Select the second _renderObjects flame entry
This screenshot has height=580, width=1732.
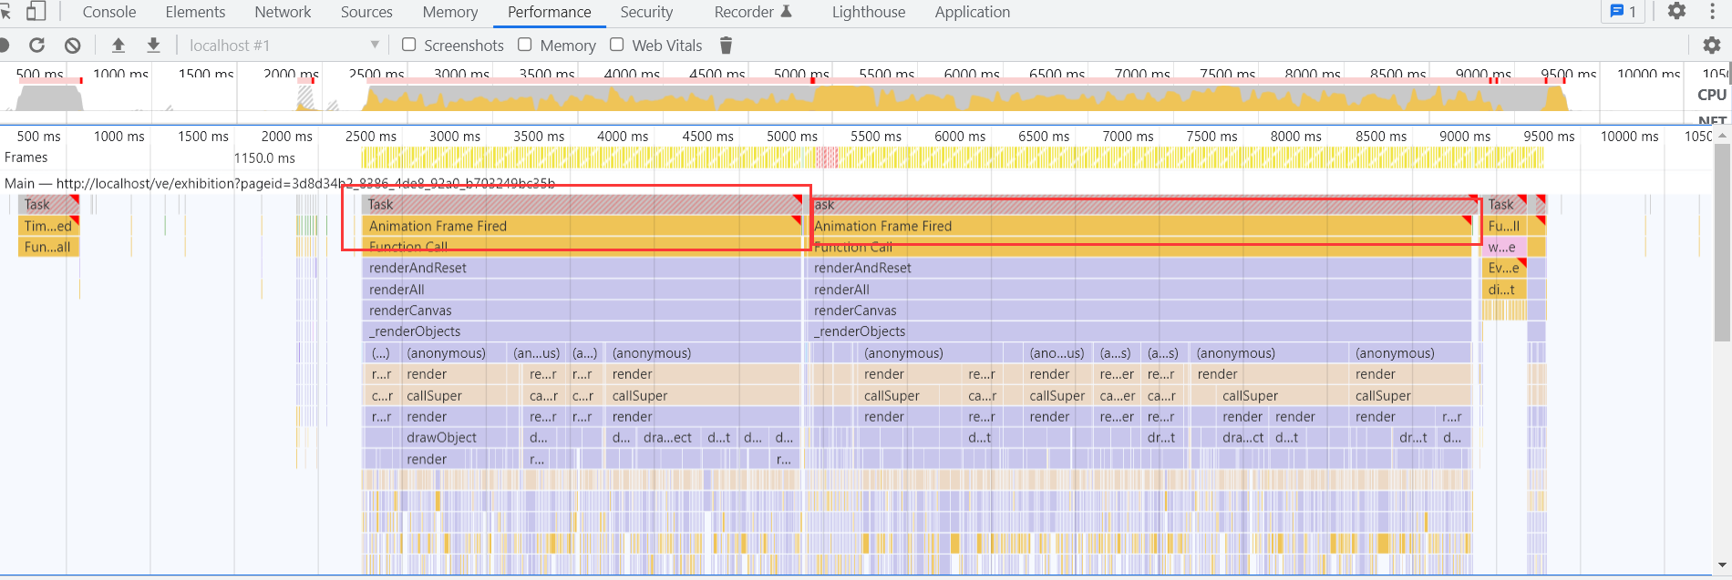(x=1140, y=331)
